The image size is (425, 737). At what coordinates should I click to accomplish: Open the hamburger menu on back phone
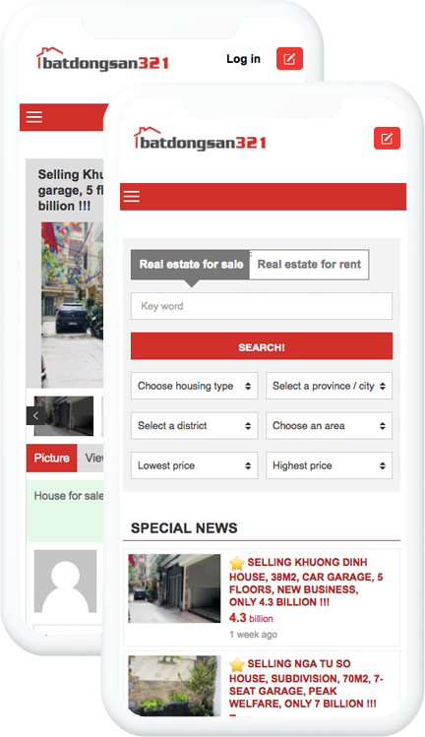34,117
